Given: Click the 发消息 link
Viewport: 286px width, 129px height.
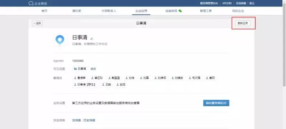Looking at the screenshot, I should pos(77,120).
